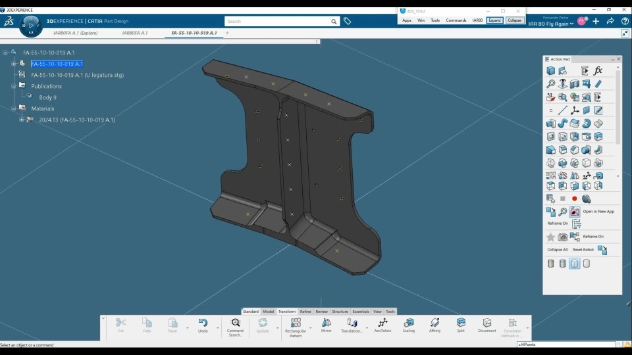Open the Undo dropdown arrow
The height and width of the screenshot is (355, 632).
pyautogui.click(x=218, y=328)
